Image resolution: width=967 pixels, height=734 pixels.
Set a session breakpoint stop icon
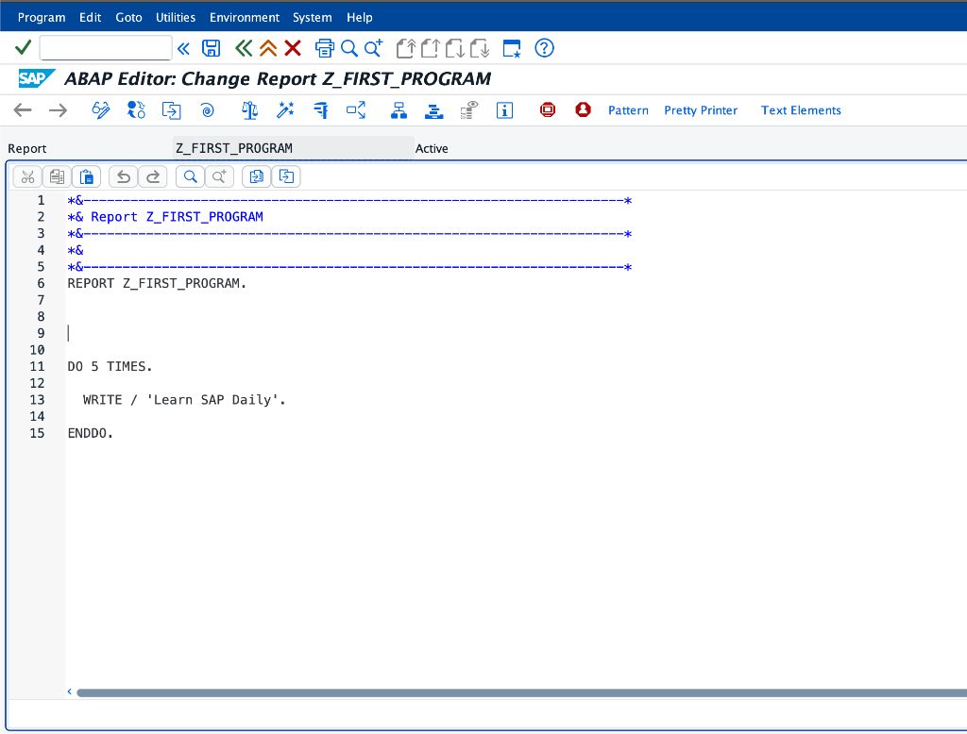point(548,110)
